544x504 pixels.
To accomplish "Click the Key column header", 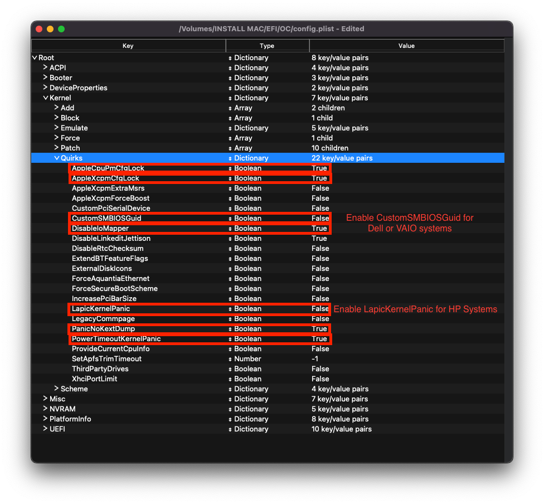I will click(x=128, y=46).
